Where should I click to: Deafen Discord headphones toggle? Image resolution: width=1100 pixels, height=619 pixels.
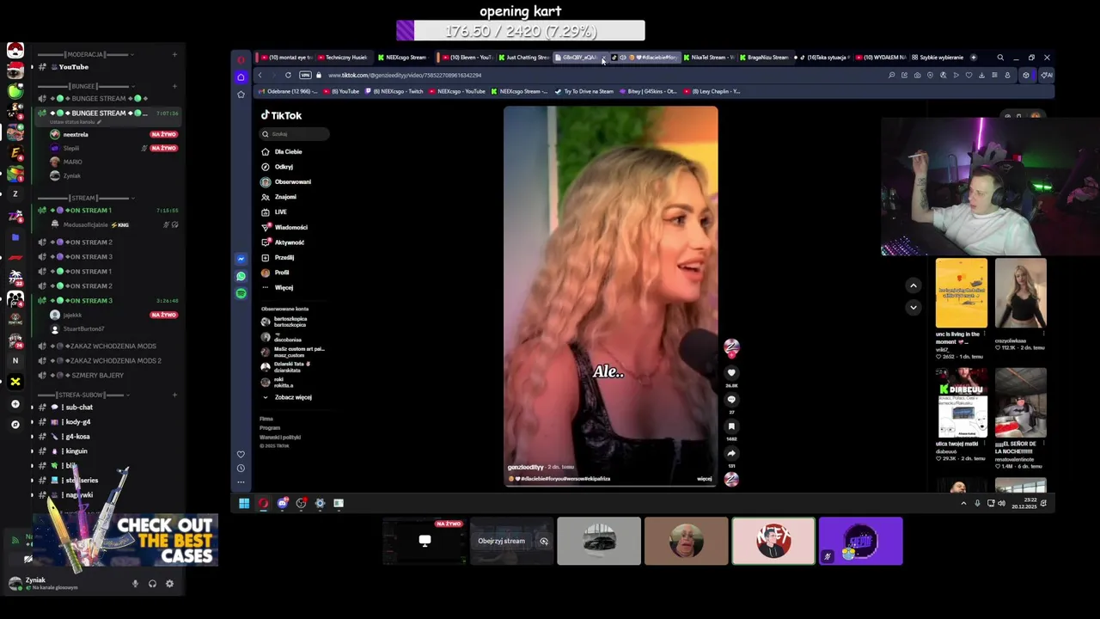(x=152, y=584)
